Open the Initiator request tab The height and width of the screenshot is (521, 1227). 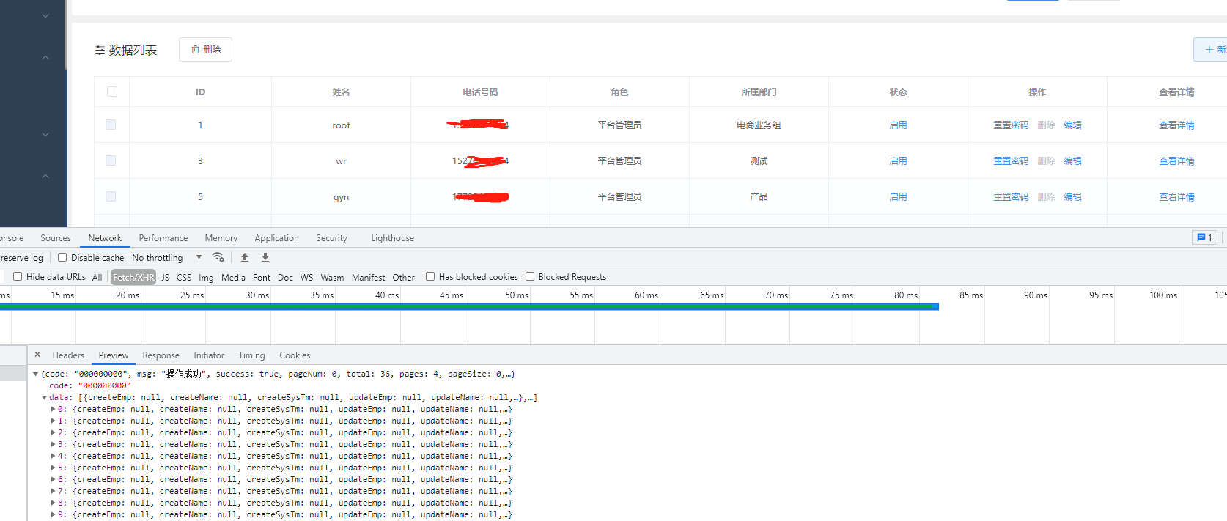click(209, 355)
